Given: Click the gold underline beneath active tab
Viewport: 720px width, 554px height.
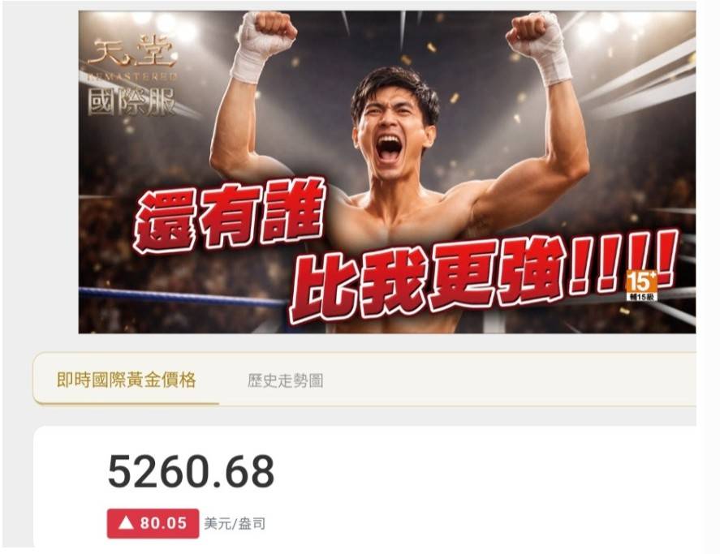Looking at the screenshot, I should click(127, 403).
